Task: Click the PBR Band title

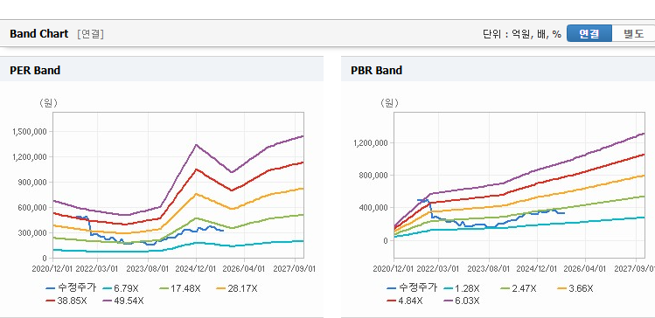Action: coord(376,70)
